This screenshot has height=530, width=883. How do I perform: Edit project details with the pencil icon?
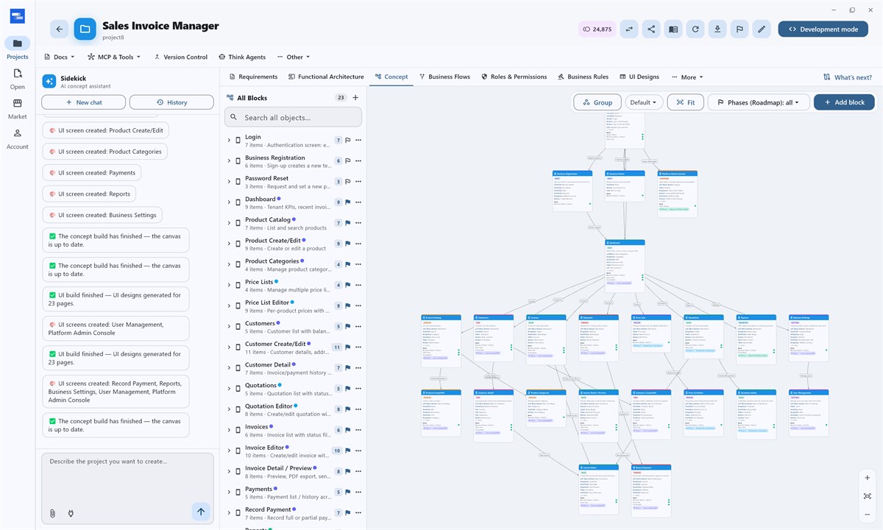[x=762, y=29]
